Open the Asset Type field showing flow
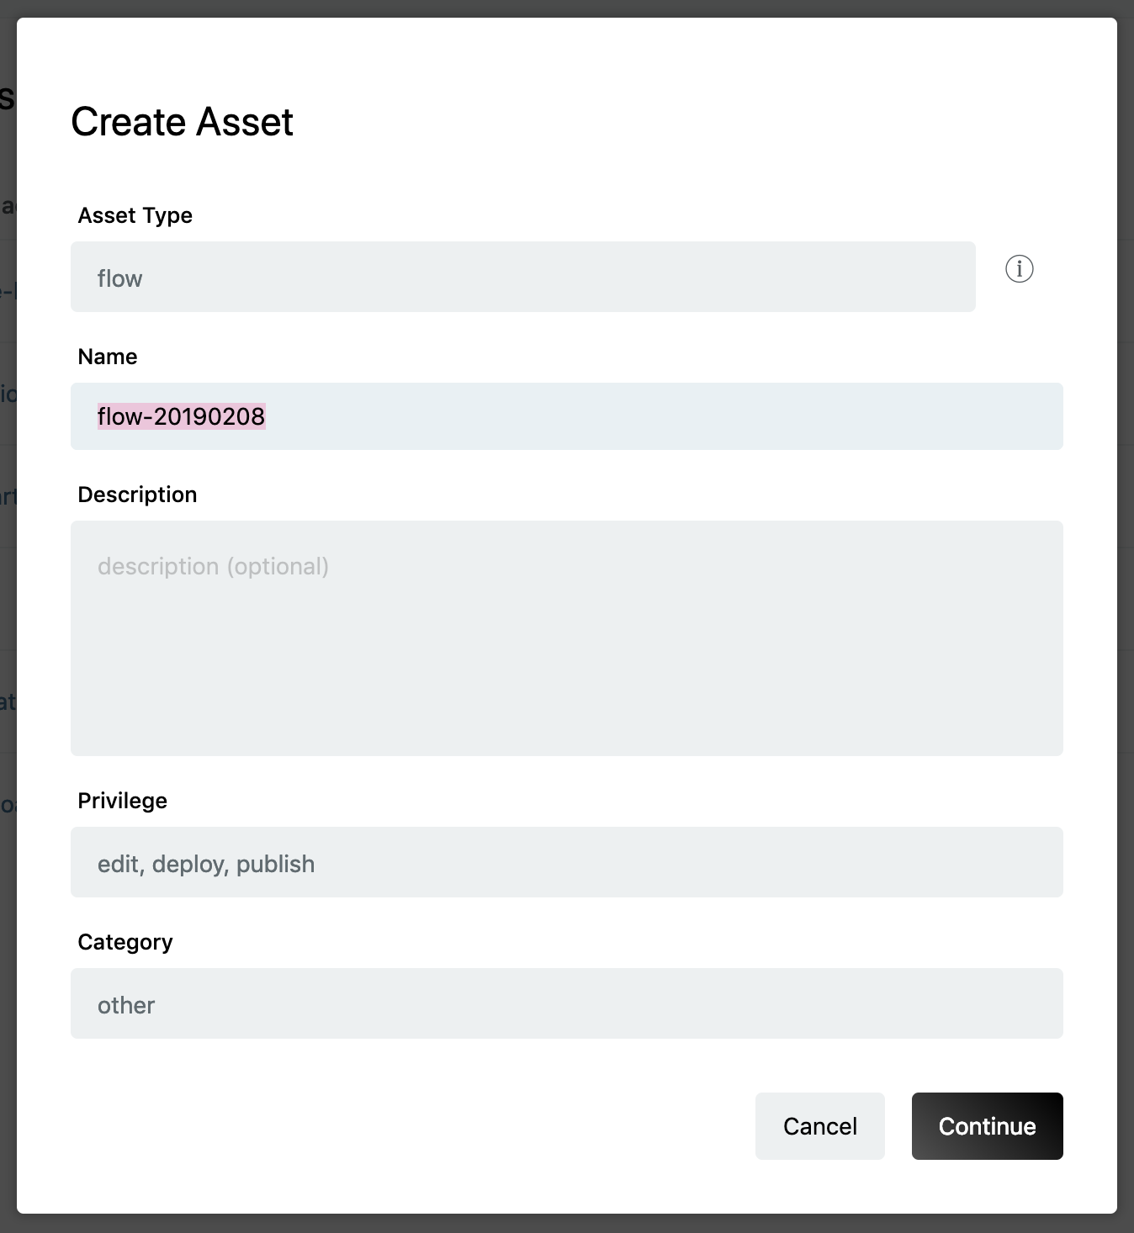The height and width of the screenshot is (1233, 1134). pyautogui.click(x=522, y=277)
